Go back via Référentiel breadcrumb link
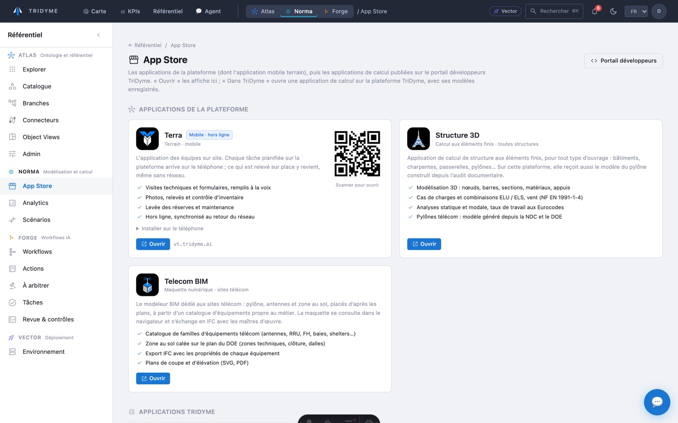The image size is (678, 423). (x=145, y=45)
